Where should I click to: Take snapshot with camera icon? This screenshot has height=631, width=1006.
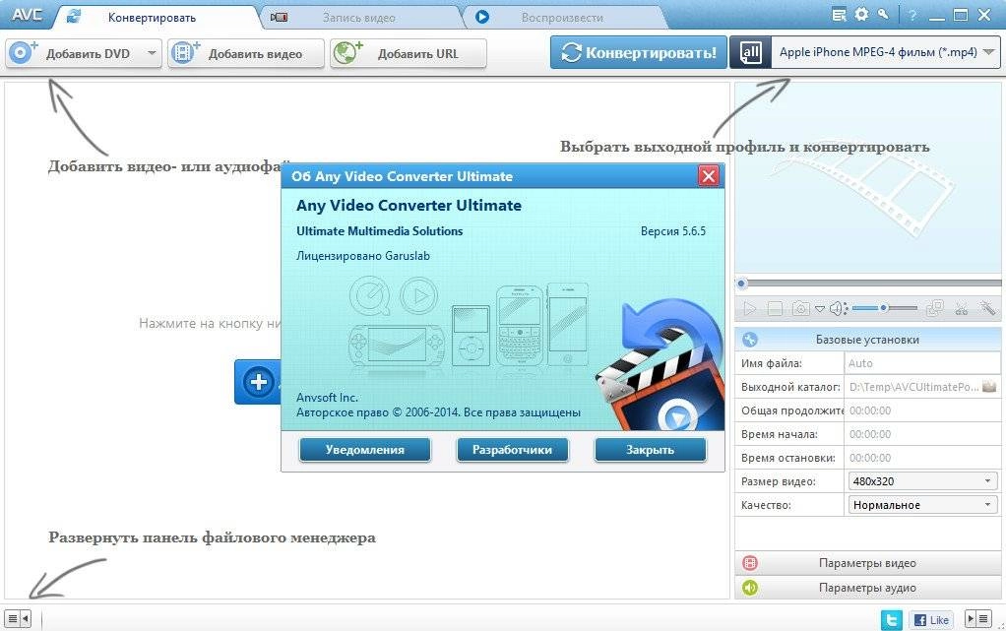click(x=800, y=309)
